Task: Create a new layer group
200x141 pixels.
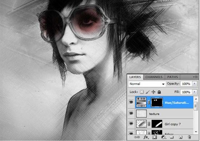Action: (x=172, y=137)
